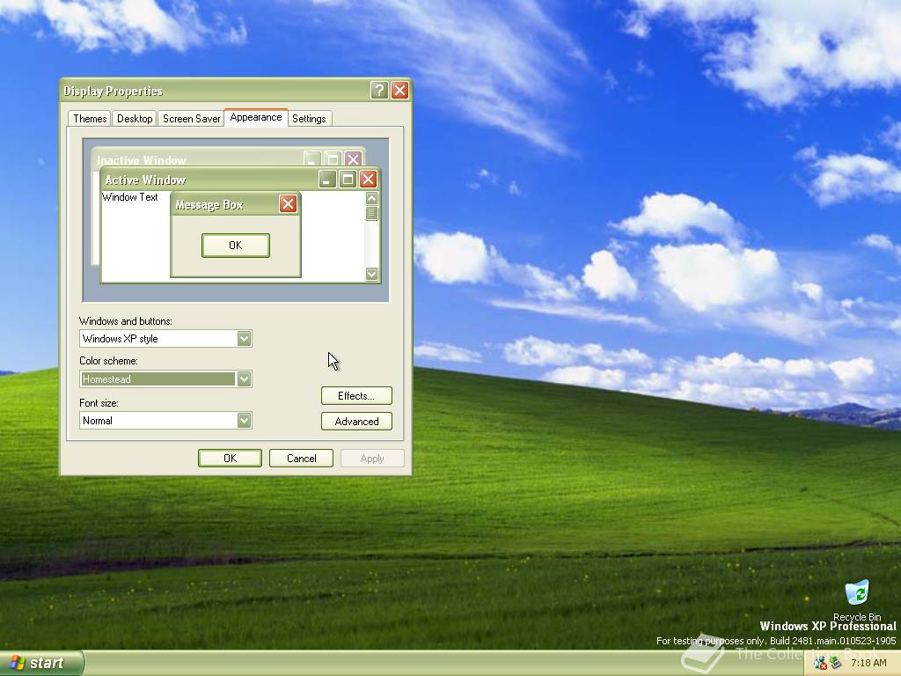Image resolution: width=901 pixels, height=676 pixels.
Task: Click the preview scrollbar thumb
Action: tap(372, 213)
